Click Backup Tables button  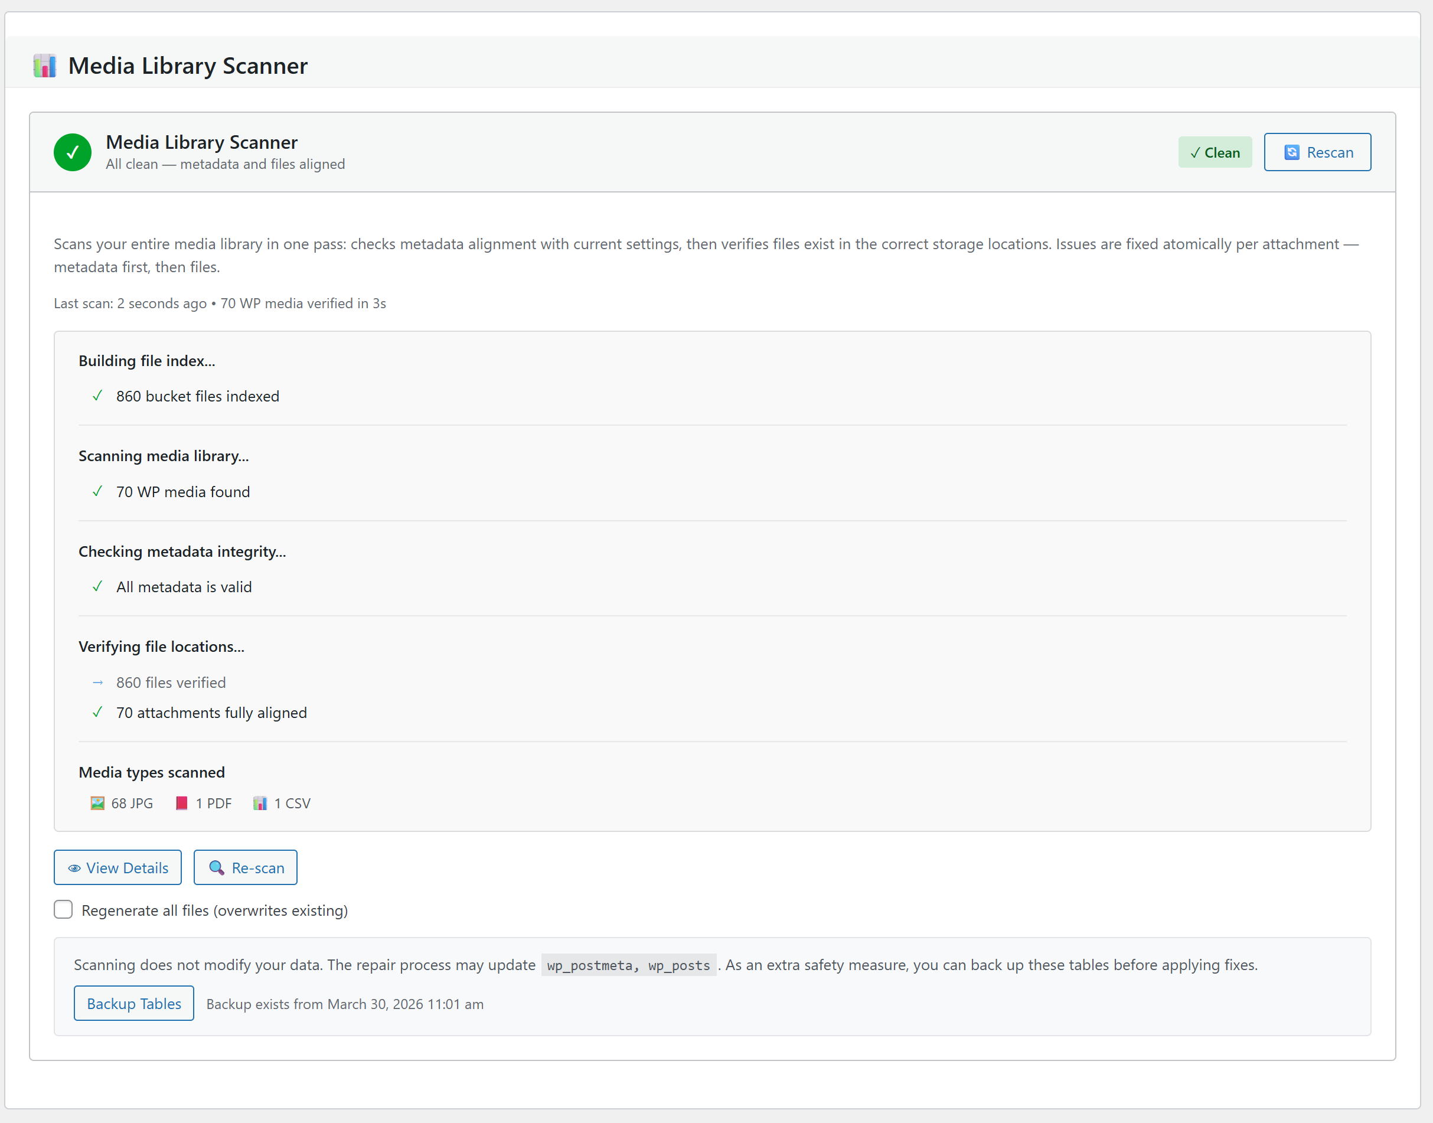coord(133,1003)
